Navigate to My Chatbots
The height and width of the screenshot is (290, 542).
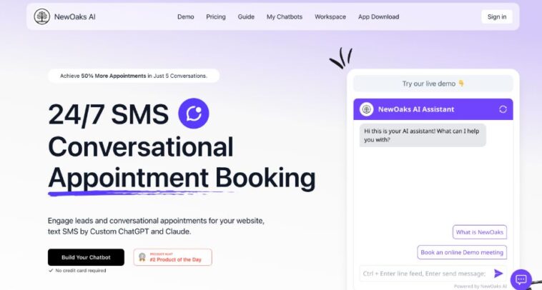coord(285,17)
